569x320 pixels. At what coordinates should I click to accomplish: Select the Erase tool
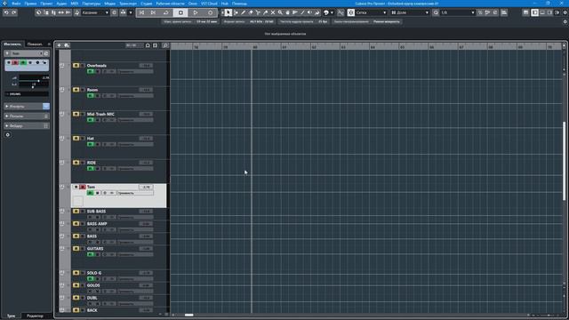pos(251,12)
